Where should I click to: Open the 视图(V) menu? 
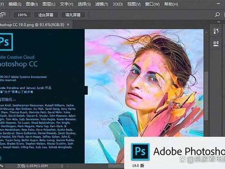(x=134, y=4)
